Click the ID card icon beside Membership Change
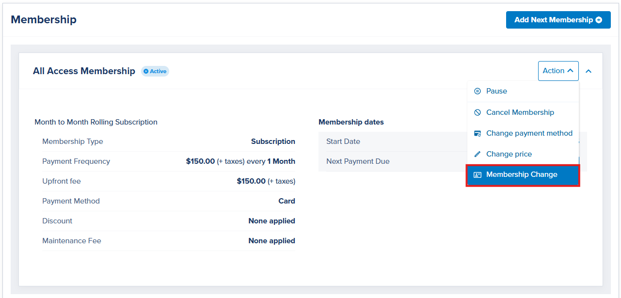621x298 pixels. (x=478, y=175)
